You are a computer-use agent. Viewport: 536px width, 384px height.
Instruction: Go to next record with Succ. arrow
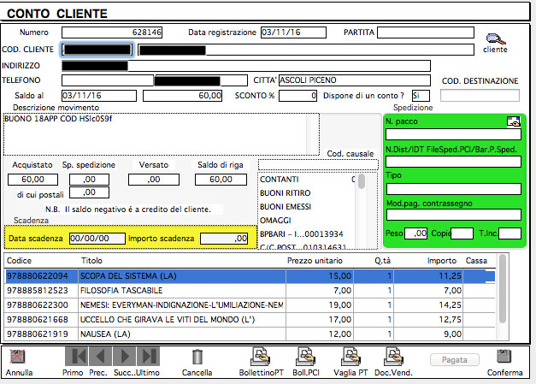[x=124, y=357]
